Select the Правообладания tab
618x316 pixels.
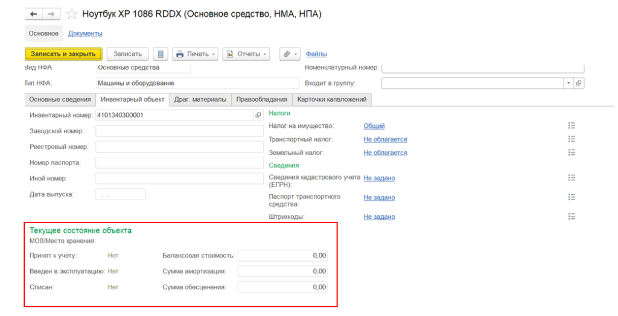(262, 100)
